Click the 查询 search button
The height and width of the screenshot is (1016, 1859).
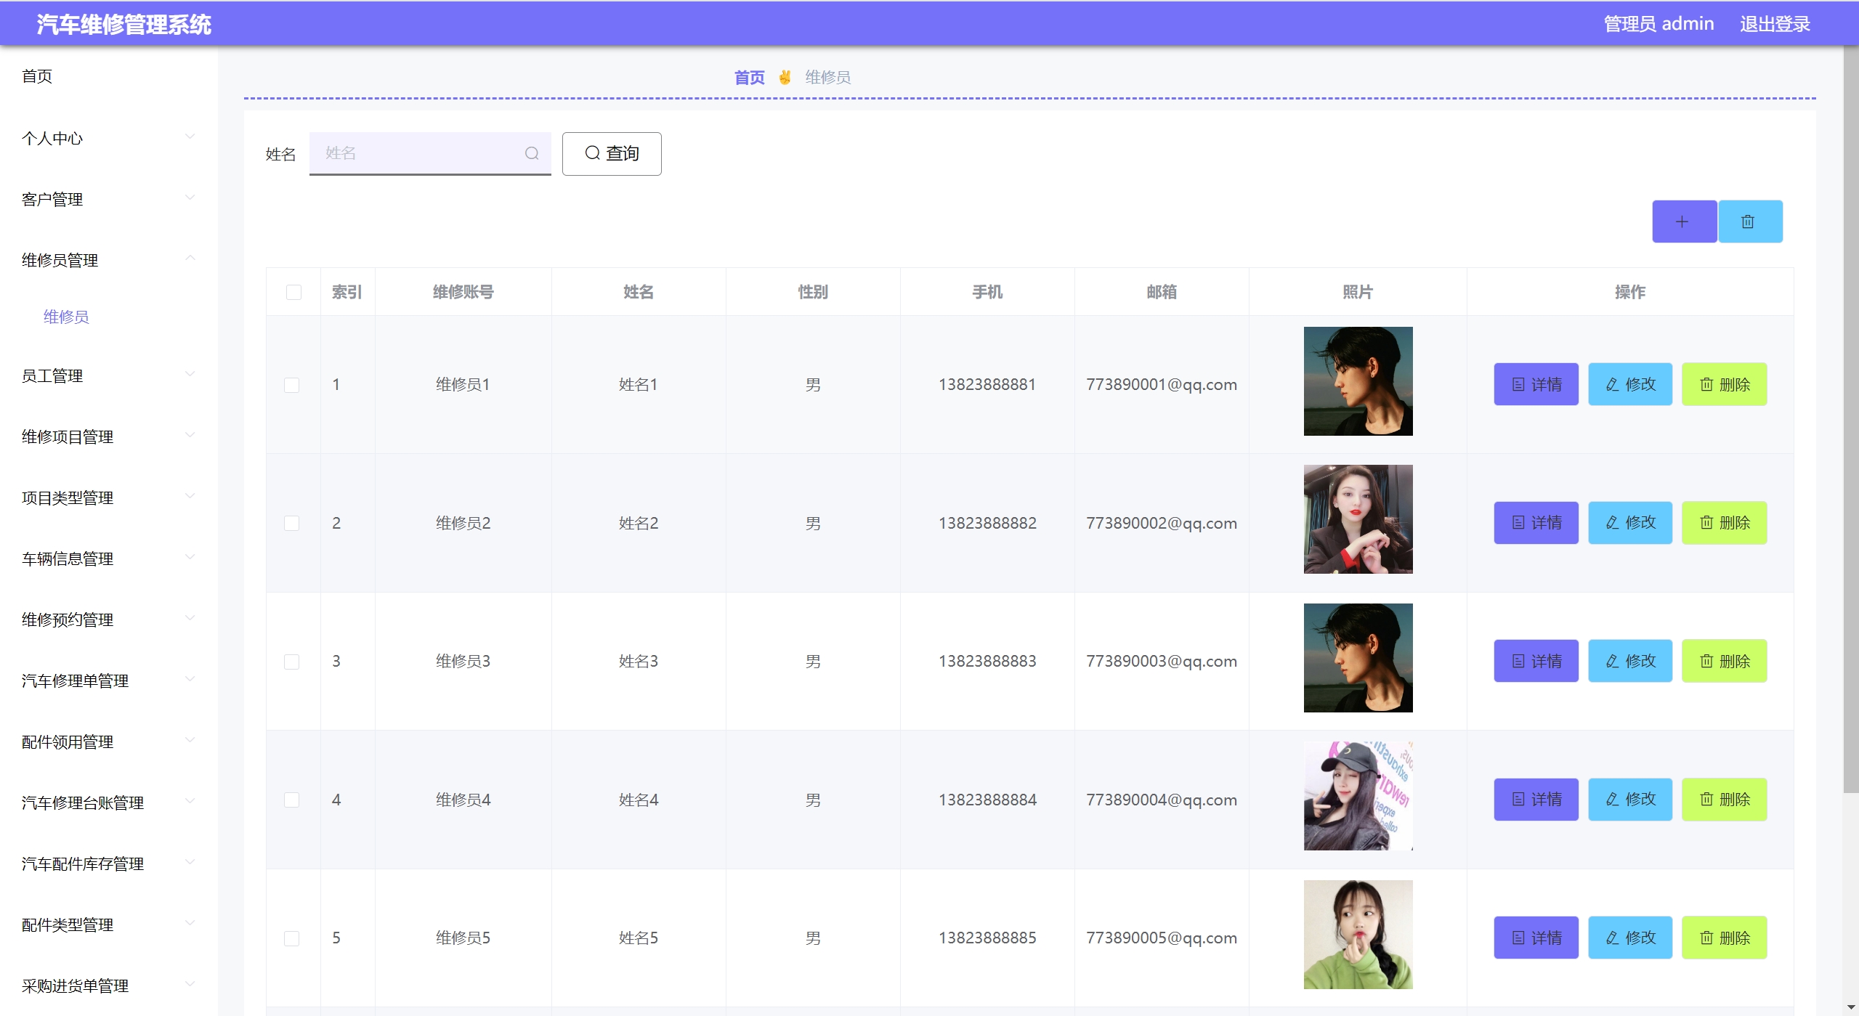(611, 153)
